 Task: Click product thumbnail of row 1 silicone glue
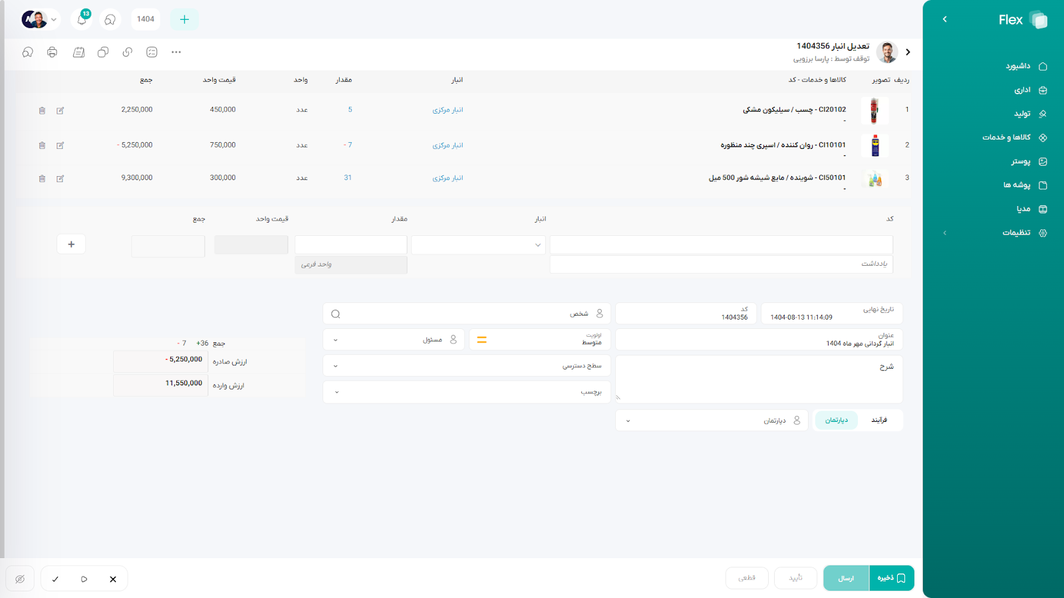(x=874, y=110)
